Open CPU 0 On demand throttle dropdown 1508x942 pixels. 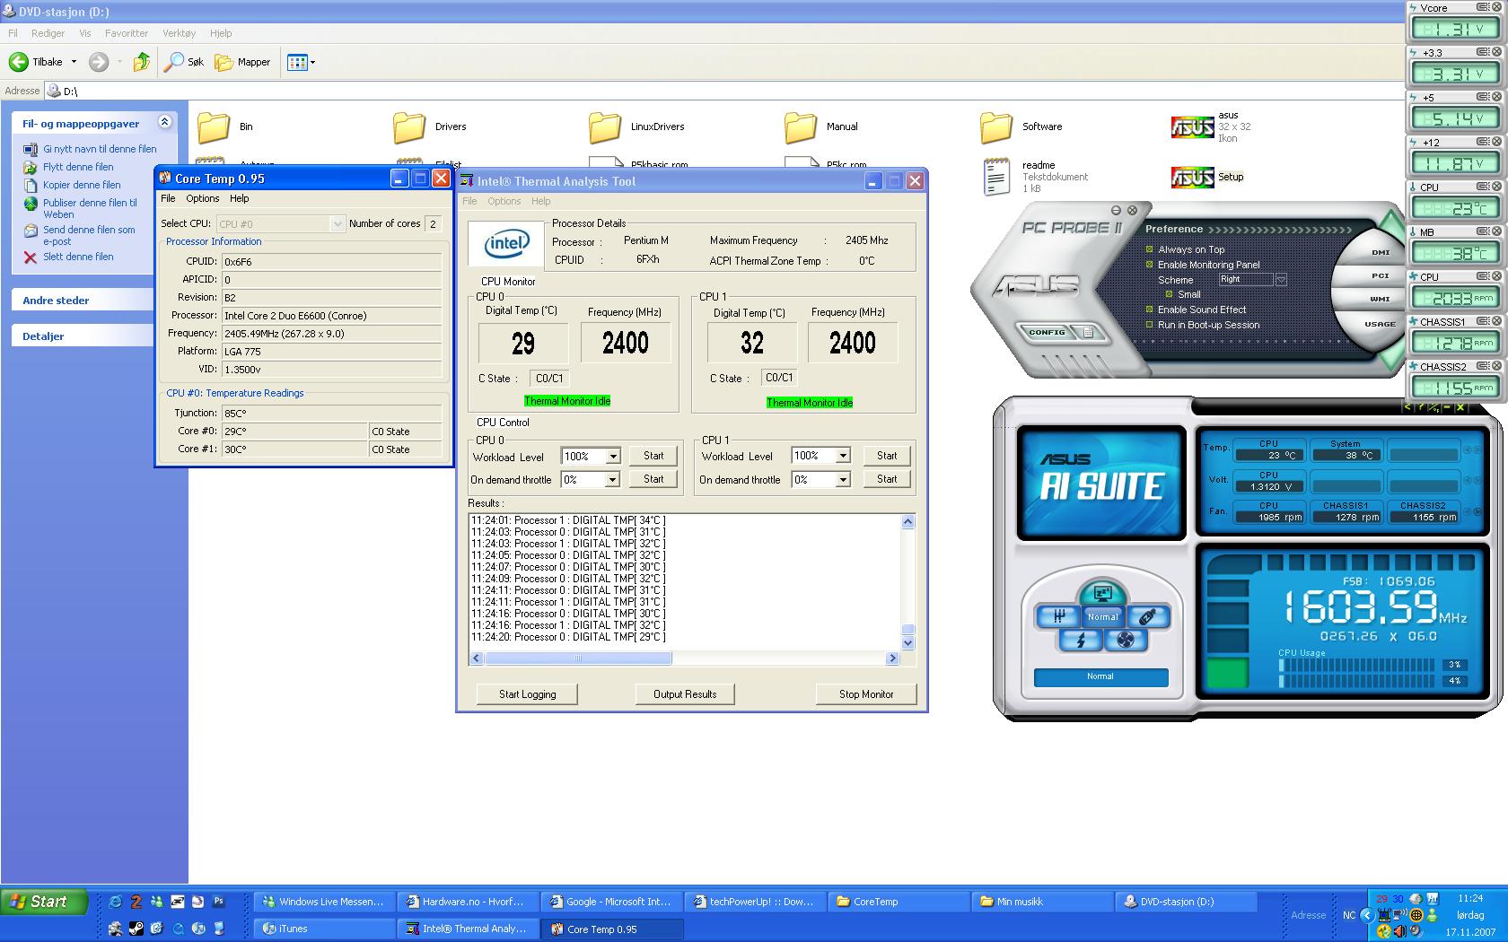(x=613, y=480)
